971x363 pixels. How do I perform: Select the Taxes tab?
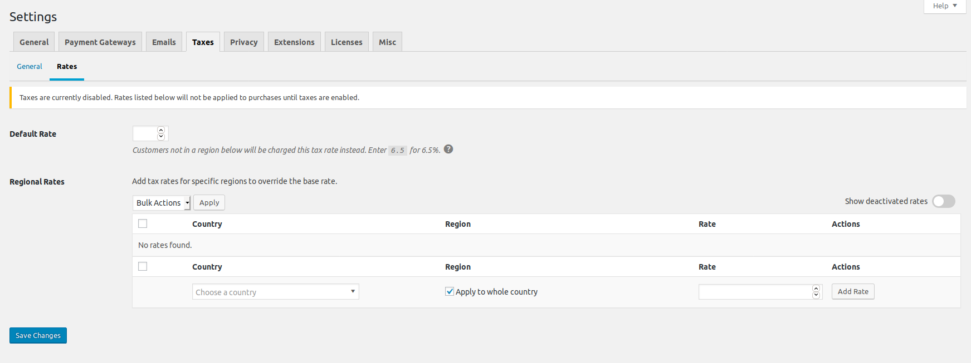pyautogui.click(x=203, y=42)
